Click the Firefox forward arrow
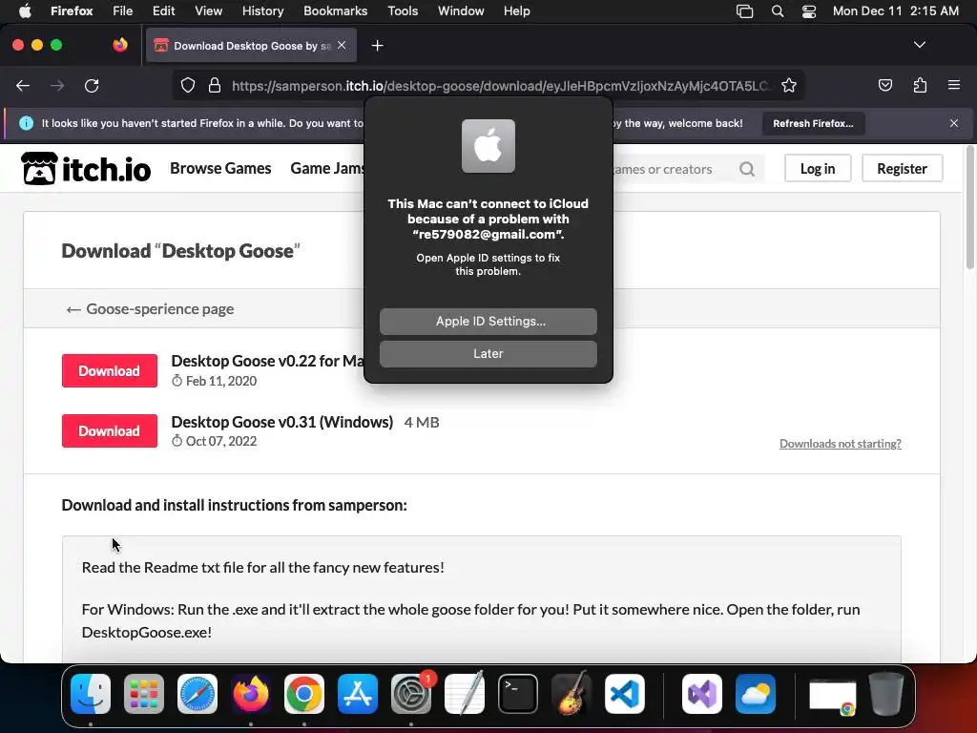 pyautogui.click(x=57, y=85)
